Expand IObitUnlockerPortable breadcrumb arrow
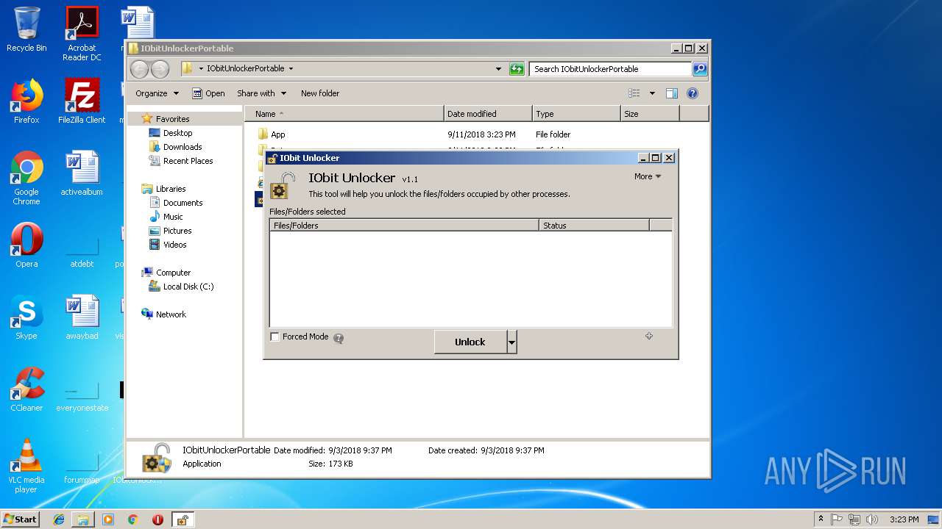942x529 pixels. click(x=291, y=69)
